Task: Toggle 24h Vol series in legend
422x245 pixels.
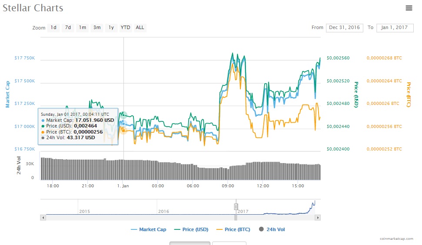Action: (x=272, y=229)
